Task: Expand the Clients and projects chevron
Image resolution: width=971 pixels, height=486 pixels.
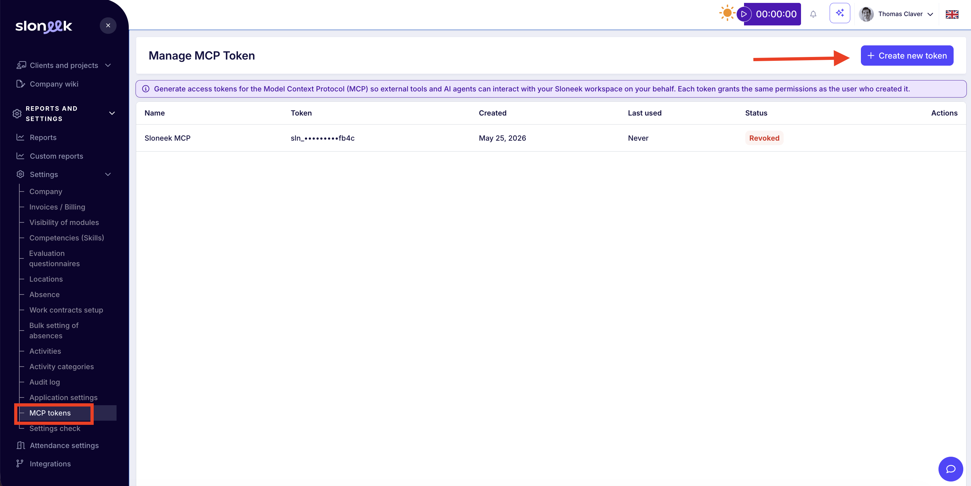Action: coord(108,65)
